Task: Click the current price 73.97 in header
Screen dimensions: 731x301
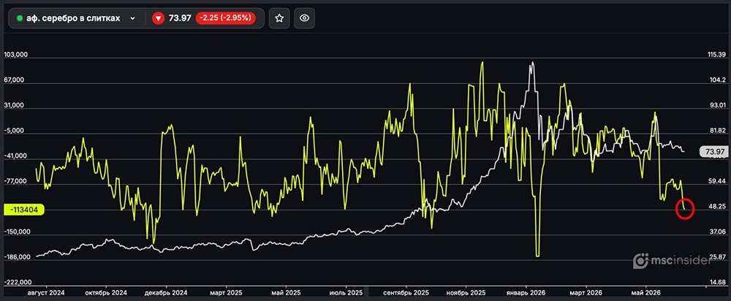Action: coord(180,19)
